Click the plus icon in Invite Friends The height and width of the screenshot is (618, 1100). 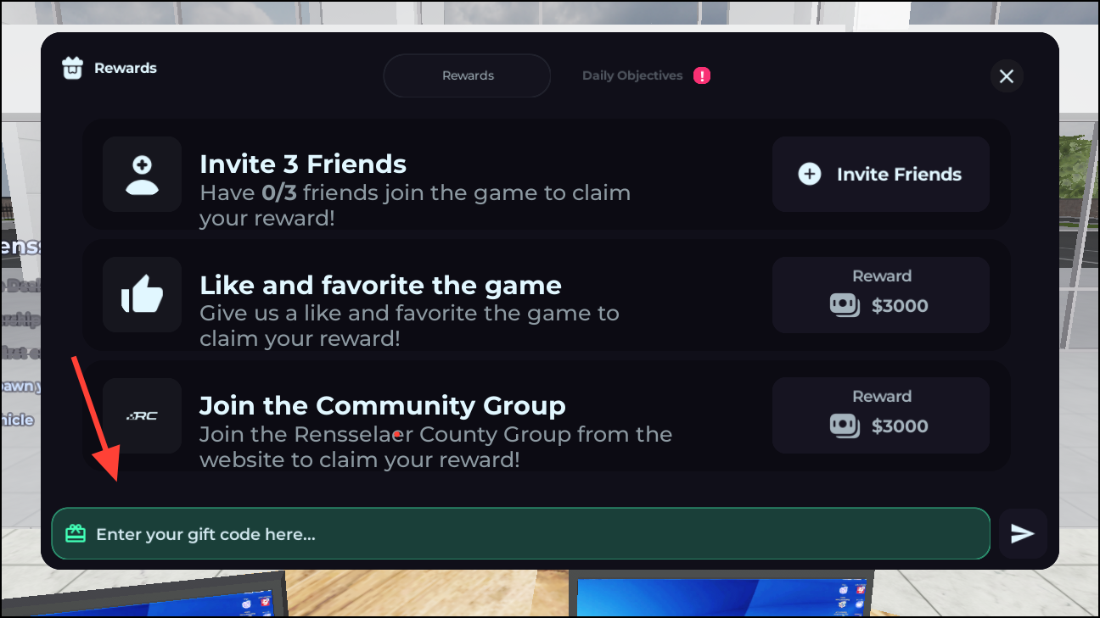810,174
